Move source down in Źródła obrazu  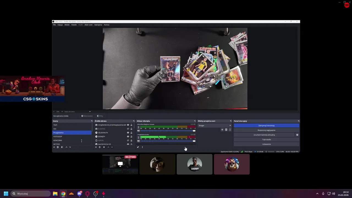(112, 147)
